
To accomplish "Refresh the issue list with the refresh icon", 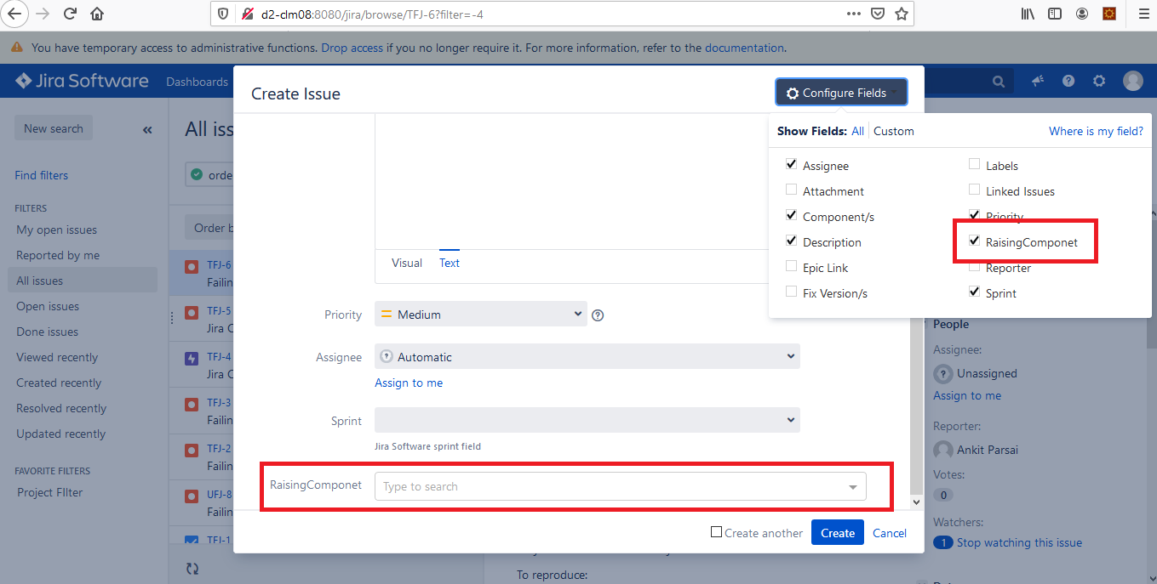I will coord(192,569).
